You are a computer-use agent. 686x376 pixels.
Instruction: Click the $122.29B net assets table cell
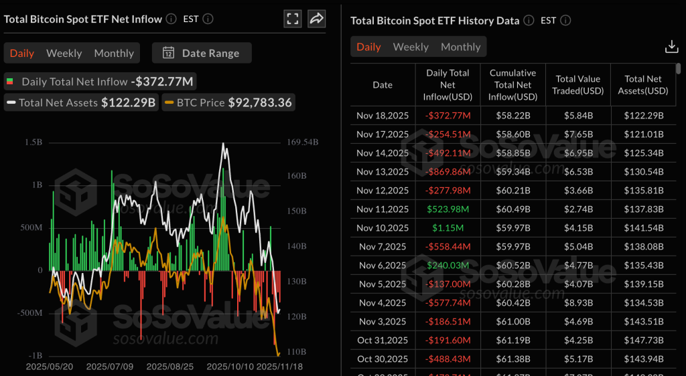[643, 116]
